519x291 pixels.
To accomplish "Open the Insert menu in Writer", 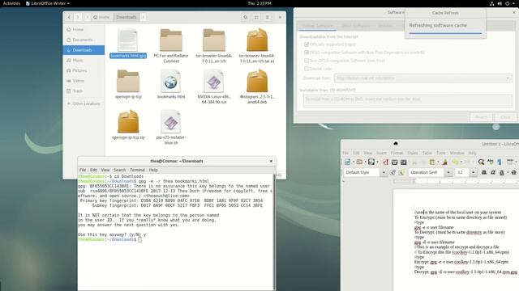I will click(381, 153).
